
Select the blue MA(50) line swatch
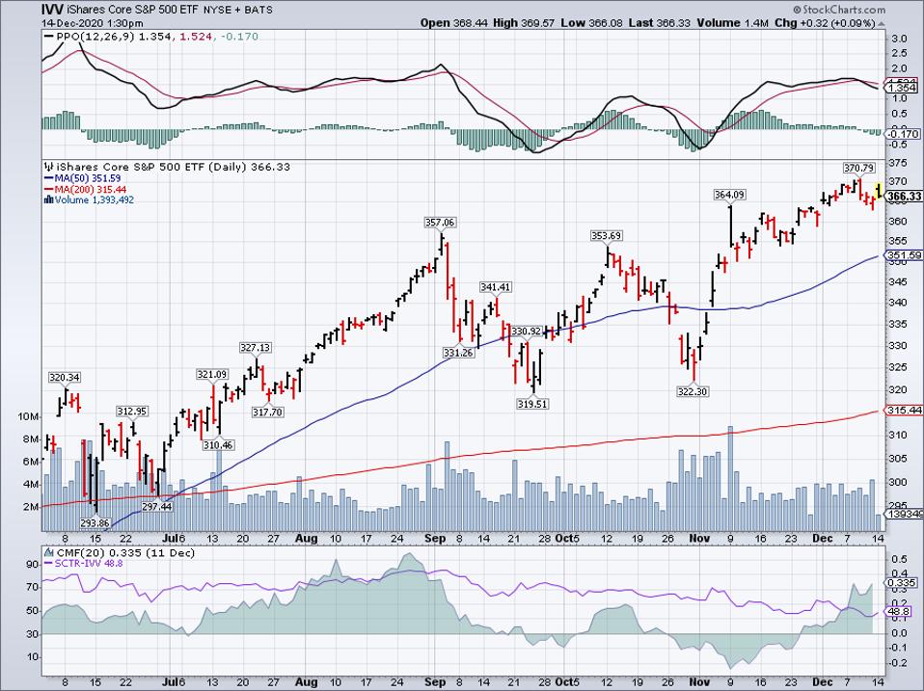[x=49, y=178]
